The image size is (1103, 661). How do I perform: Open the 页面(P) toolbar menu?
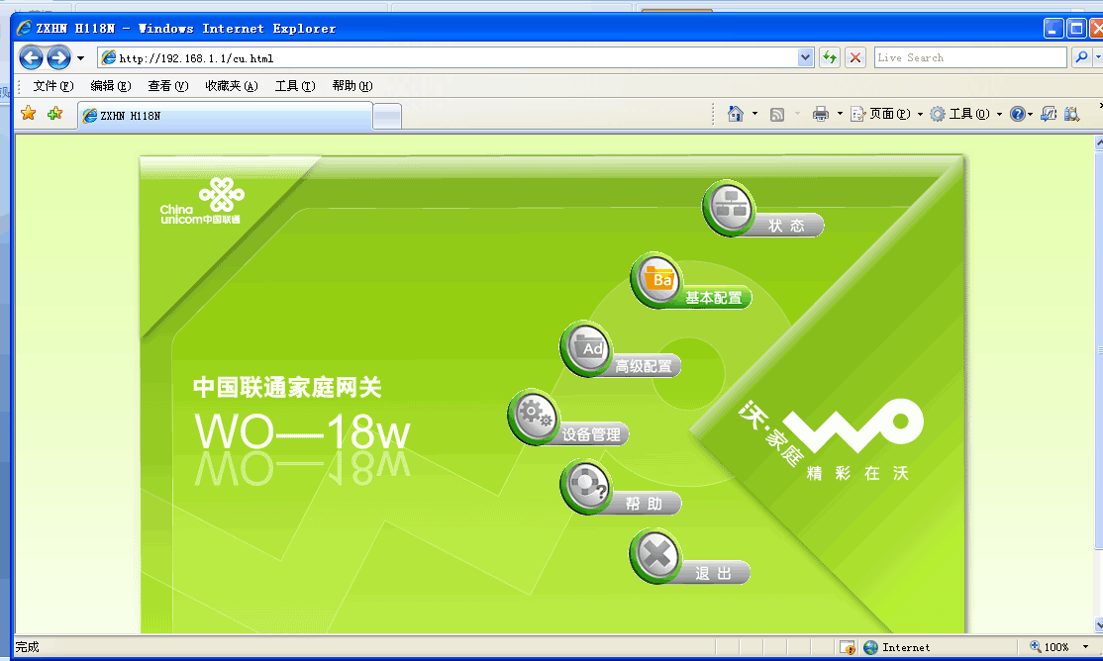coord(886,114)
